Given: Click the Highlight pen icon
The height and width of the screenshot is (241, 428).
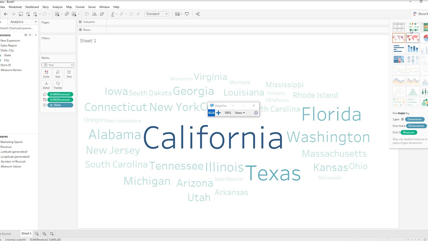Looking at the screenshot, I should coord(113,14).
